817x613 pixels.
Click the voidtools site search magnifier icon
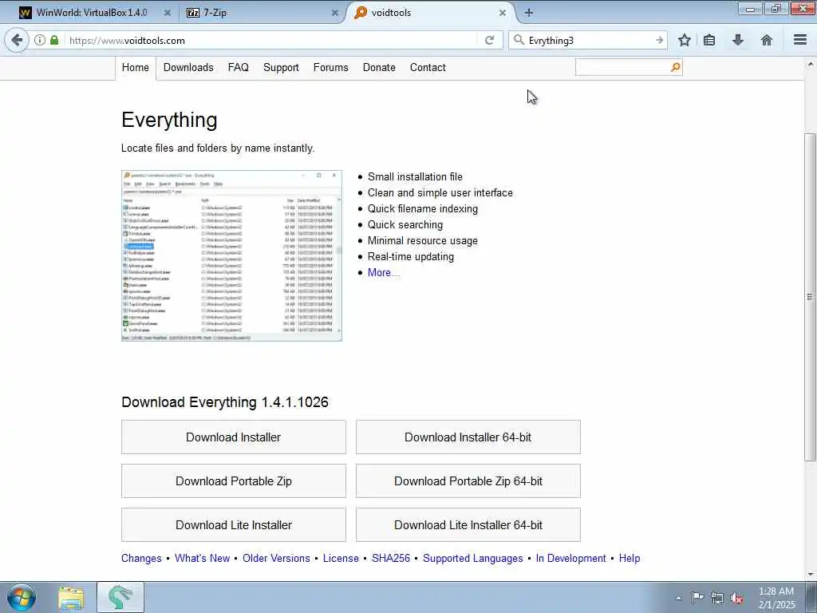[675, 67]
